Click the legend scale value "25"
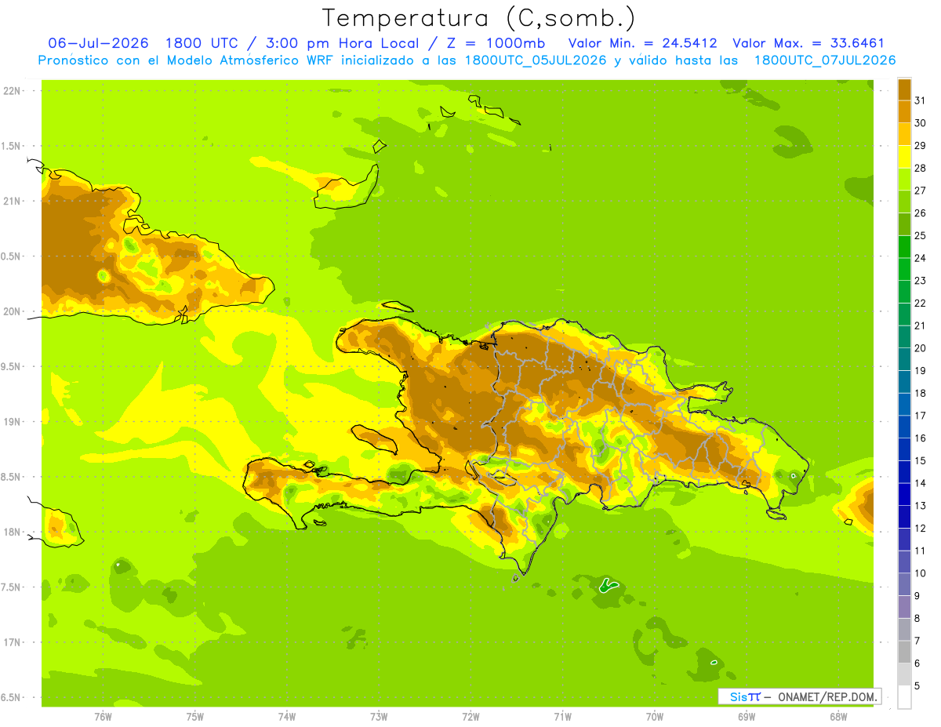This screenshot has width=941, height=727. click(x=920, y=235)
